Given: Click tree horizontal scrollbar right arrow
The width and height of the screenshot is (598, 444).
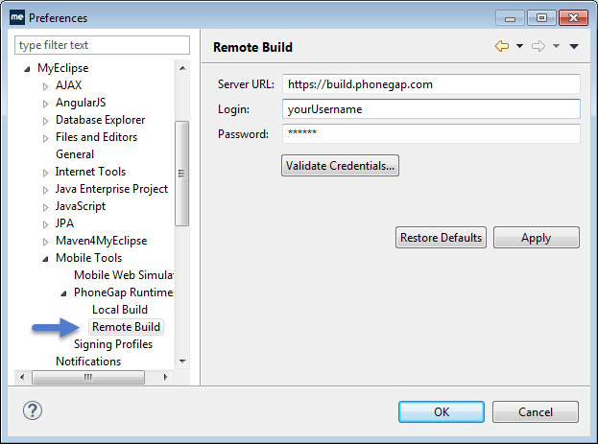Looking at the screenshot, I should pos(165,377).
